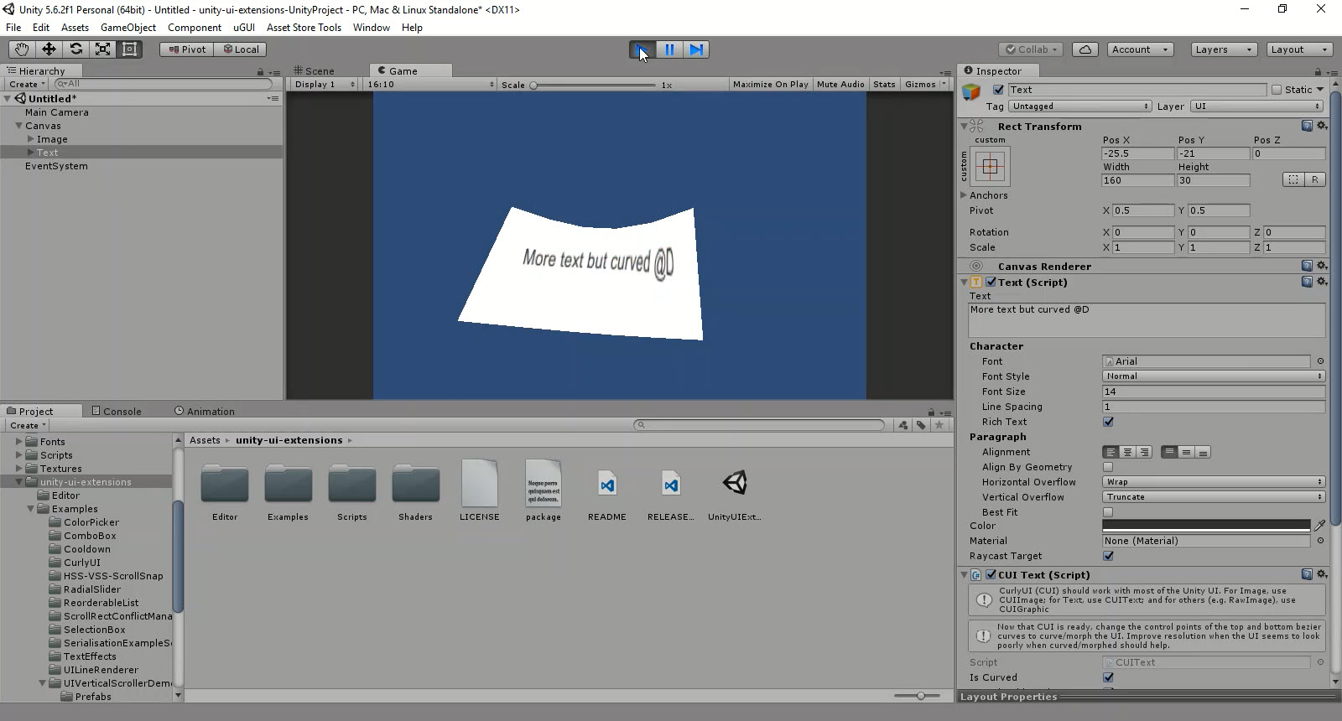Image resolution: width=1342 pixels, height=721 pixels.
Task: Open the anchor presets box icon
Action: pyautogui.click(x=990, y=166)
